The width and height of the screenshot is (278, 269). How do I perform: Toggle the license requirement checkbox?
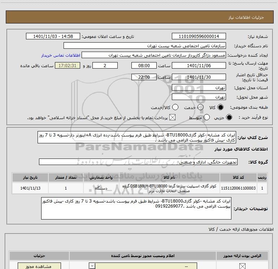[242, 266]
